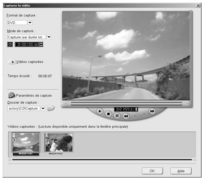Image resolution: width=202 pixels, height=178 pixels.
Task: Click the Format de capture label
Action: [22, 15]
